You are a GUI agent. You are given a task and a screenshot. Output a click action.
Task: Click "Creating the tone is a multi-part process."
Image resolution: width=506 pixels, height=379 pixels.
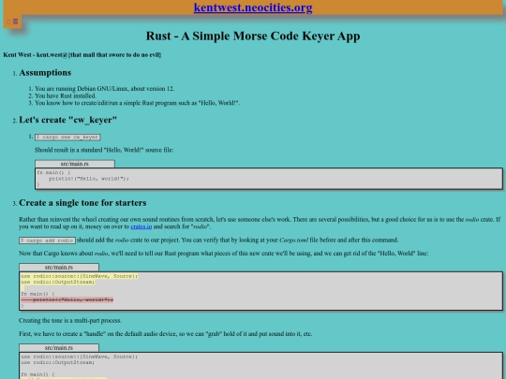pos(70,321)
